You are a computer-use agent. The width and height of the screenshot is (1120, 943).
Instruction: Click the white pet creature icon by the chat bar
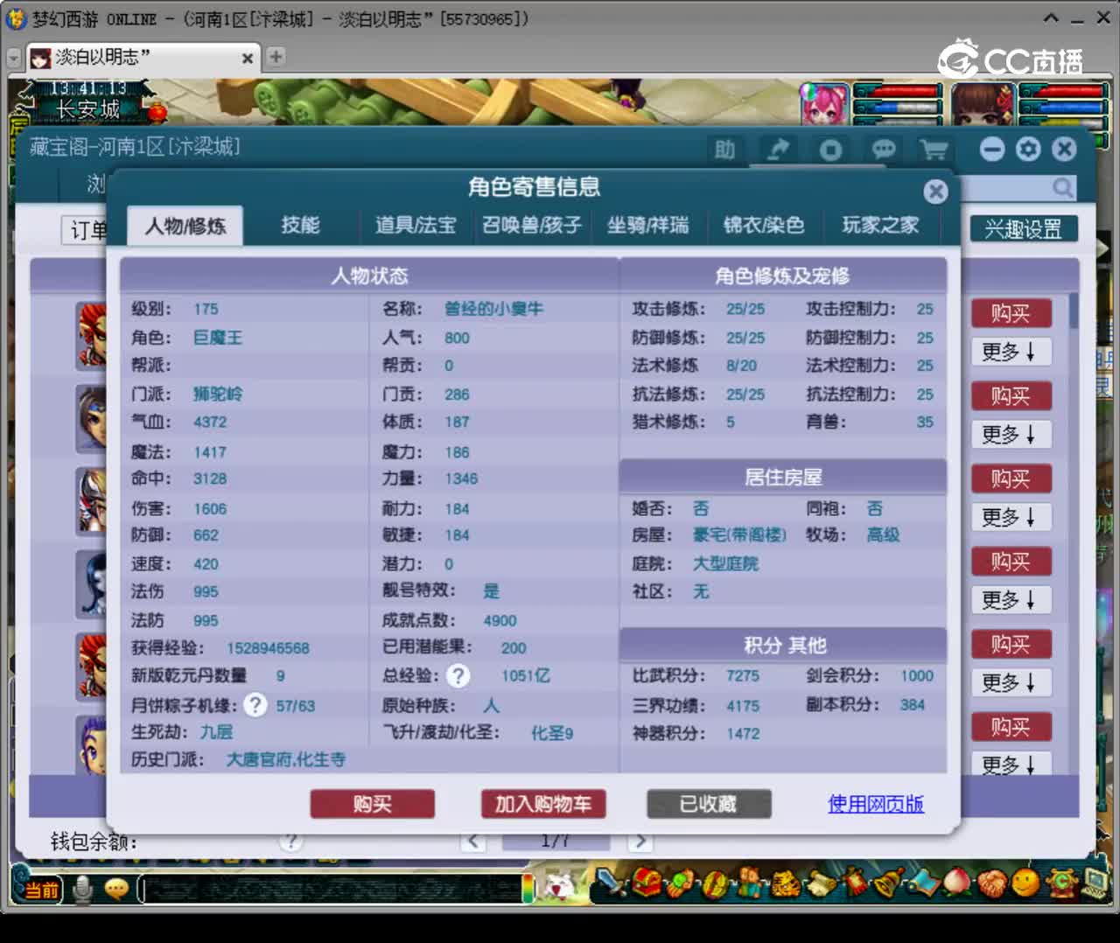click(x=559, y=885)
